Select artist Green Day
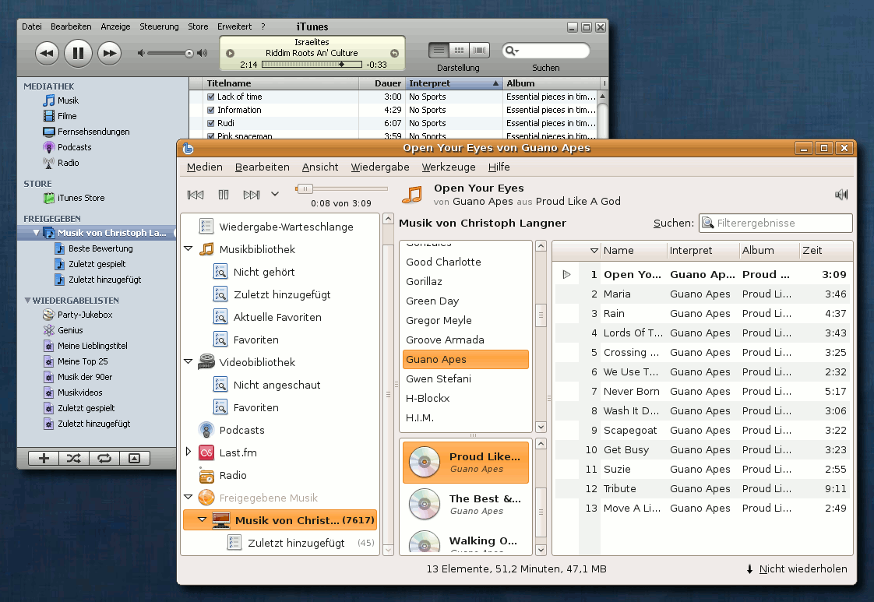The image size is (874, 602). click(465, 301)
